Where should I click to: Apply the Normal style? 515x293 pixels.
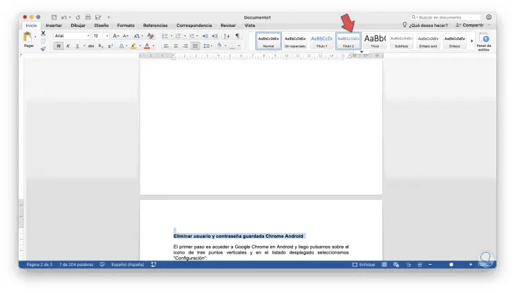pyautogui.click(x=268, y=41)
